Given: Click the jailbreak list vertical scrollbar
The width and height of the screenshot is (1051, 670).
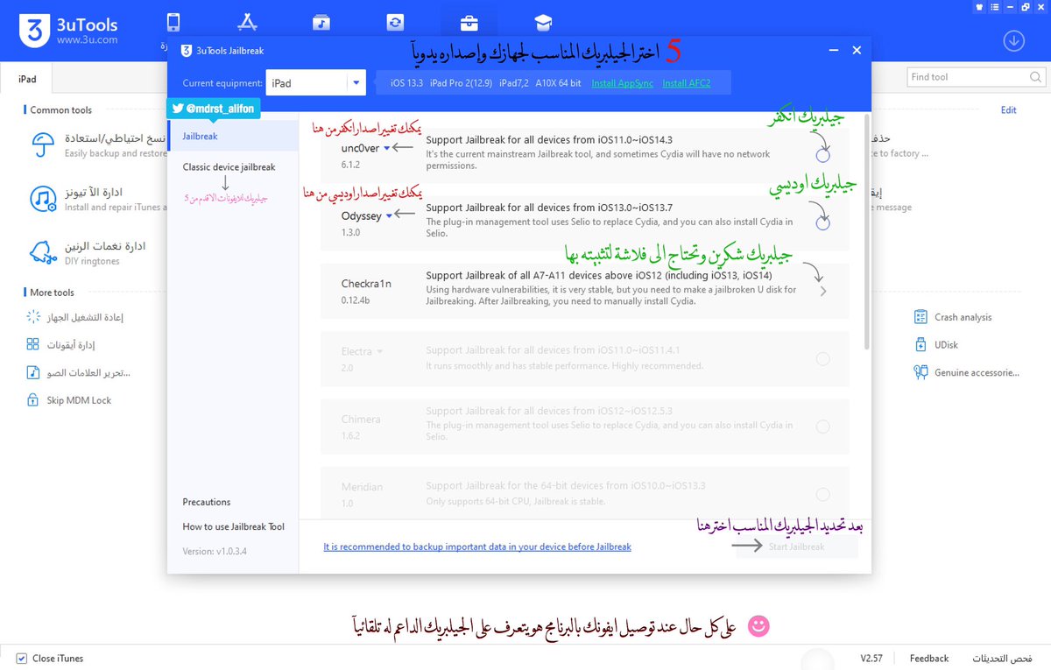Looking at the screenshot, I should coord(868,230).
